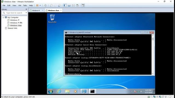Select Windows chan in the library tree
Viewport: 175px width, 98px height.
[x=14, y=25]
